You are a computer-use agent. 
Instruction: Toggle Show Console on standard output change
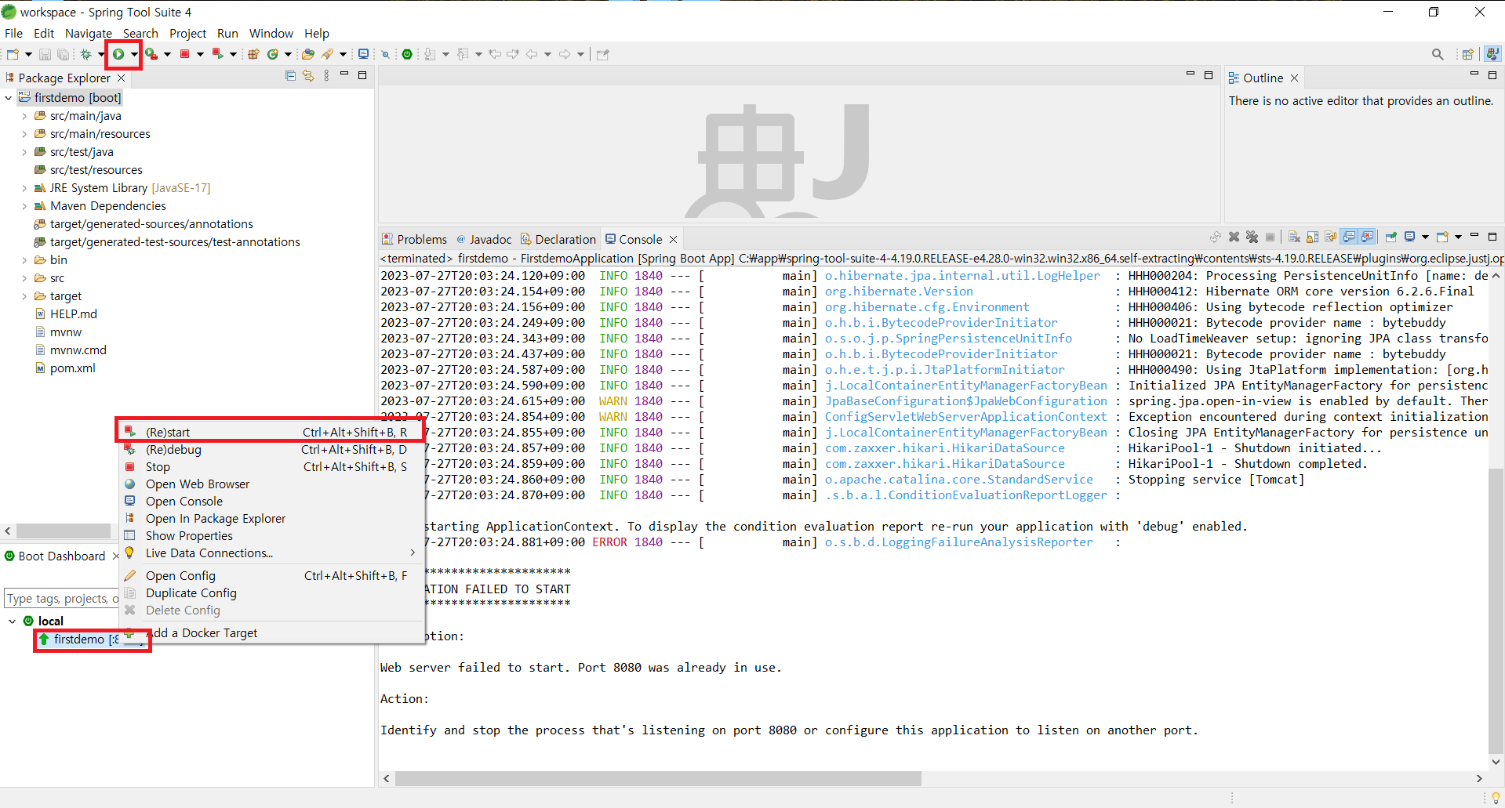(x=1349, y=237)
